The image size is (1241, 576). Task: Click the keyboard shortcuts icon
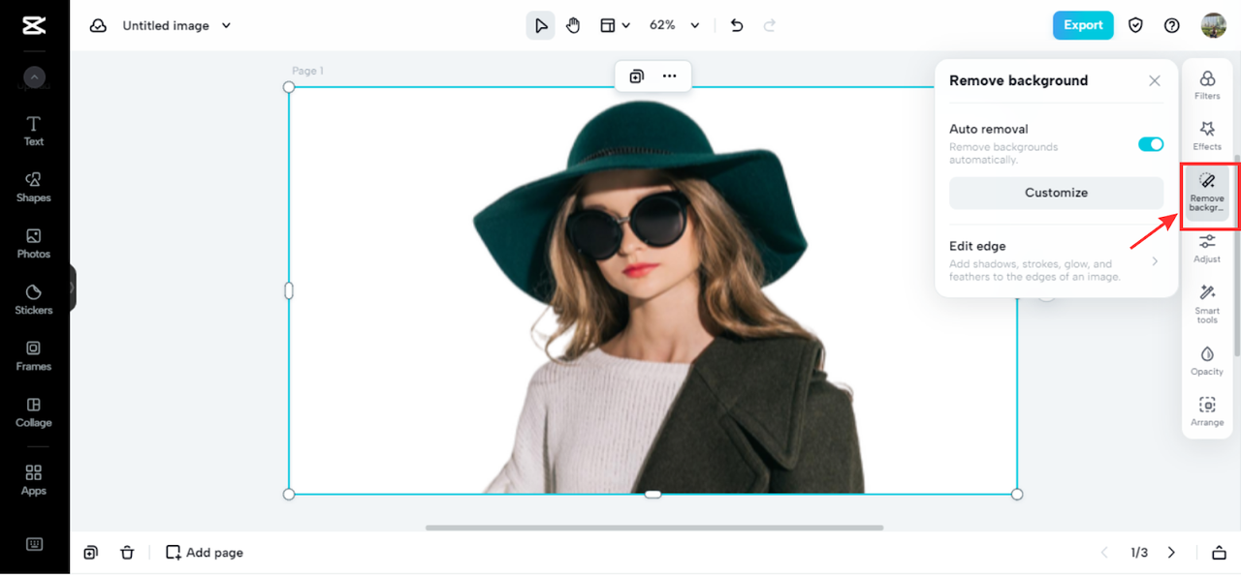(34, 544)
